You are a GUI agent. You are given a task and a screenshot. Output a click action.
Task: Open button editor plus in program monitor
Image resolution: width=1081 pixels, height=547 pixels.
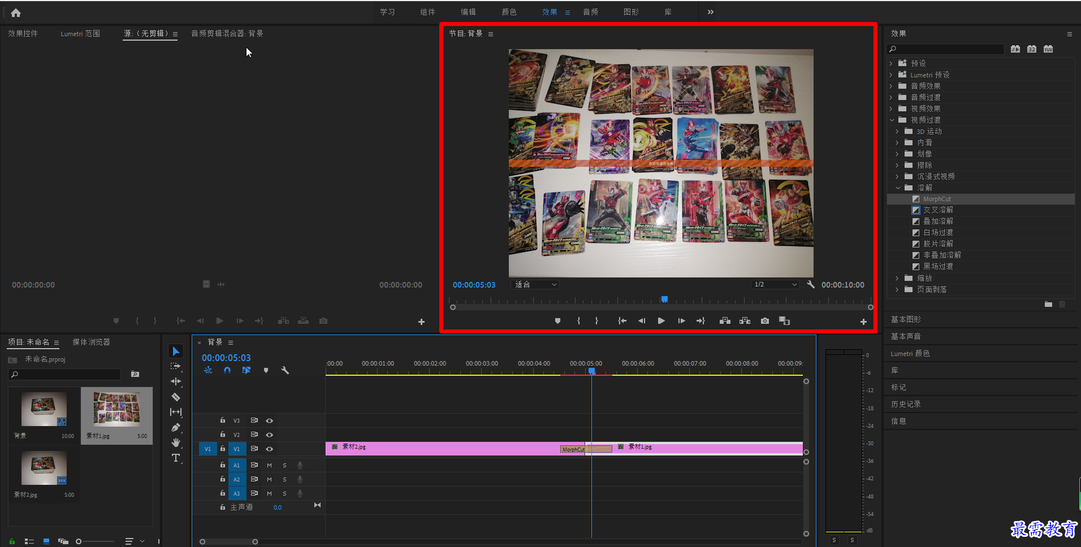pyautogui.click(x=863, y=322)
